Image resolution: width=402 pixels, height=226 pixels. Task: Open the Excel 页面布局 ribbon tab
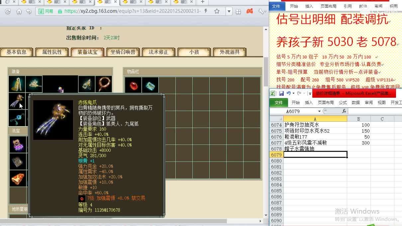point(326,103)
